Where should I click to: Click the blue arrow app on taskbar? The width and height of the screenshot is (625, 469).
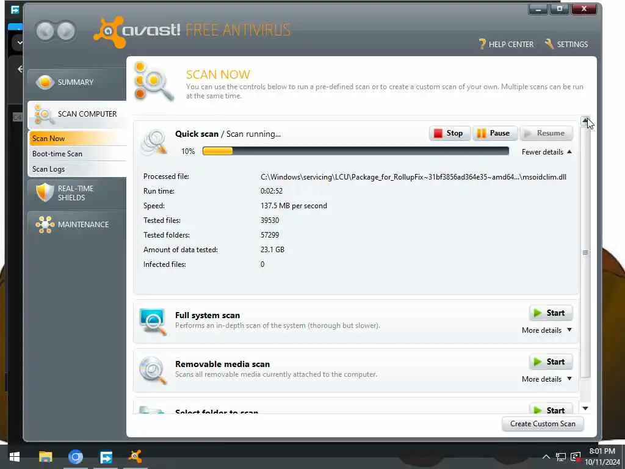pyautogui.click(x=106, y=457)
